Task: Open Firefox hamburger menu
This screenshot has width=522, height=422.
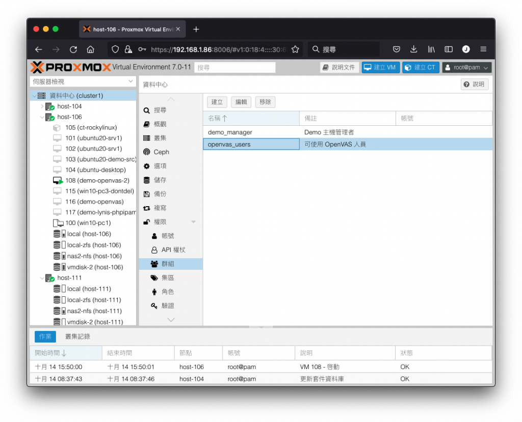Action: click(x=483, y=49)
